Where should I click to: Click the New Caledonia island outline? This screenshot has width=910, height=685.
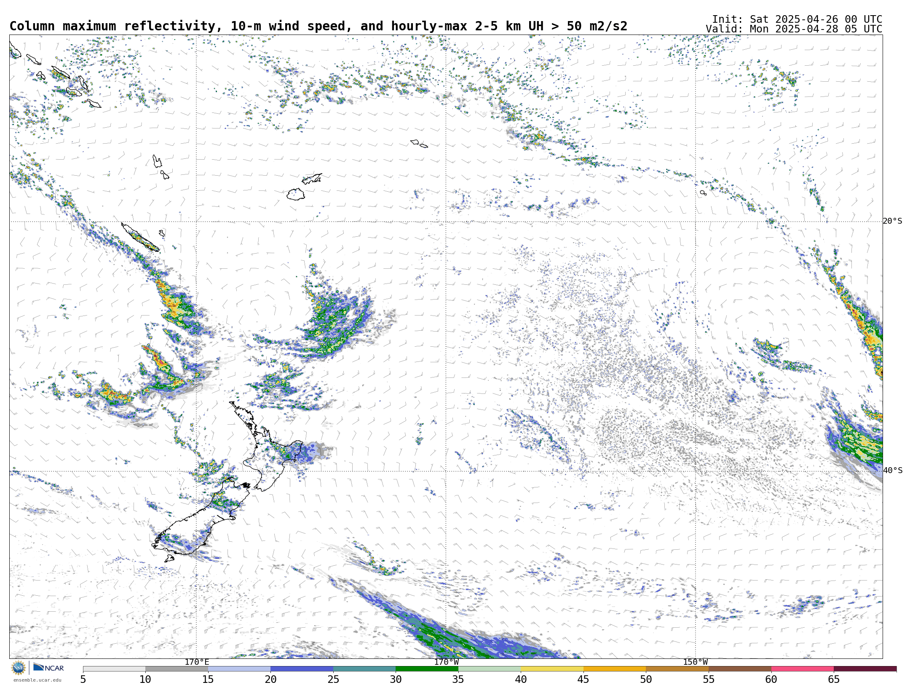click(140, 238)
